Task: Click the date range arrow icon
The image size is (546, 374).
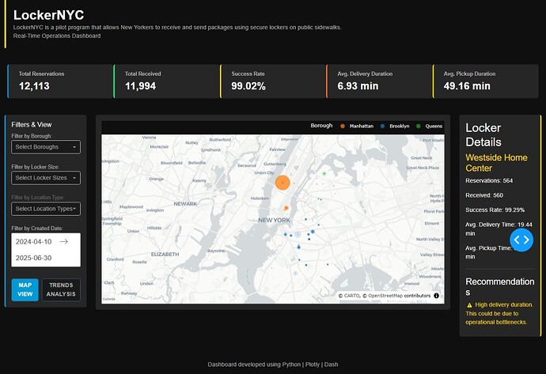Action: point(64,241)
